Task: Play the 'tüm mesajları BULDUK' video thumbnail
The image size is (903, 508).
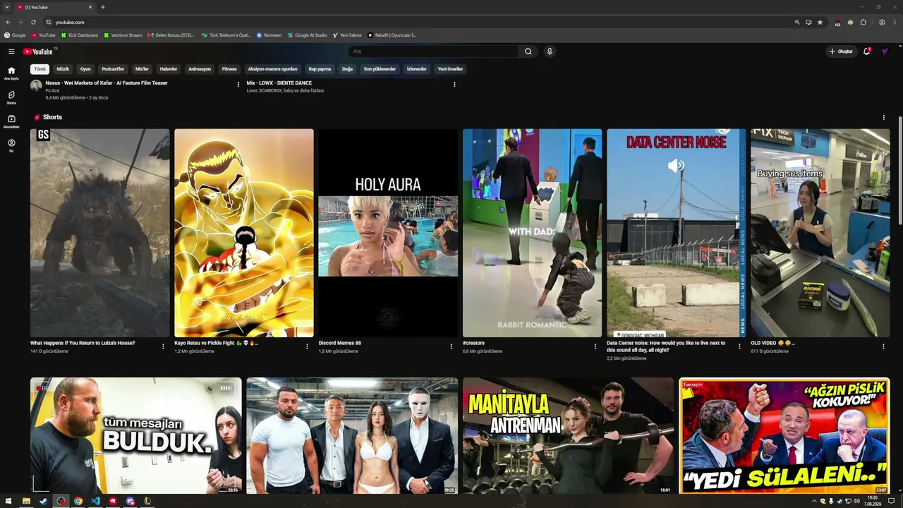Action: 135,436
